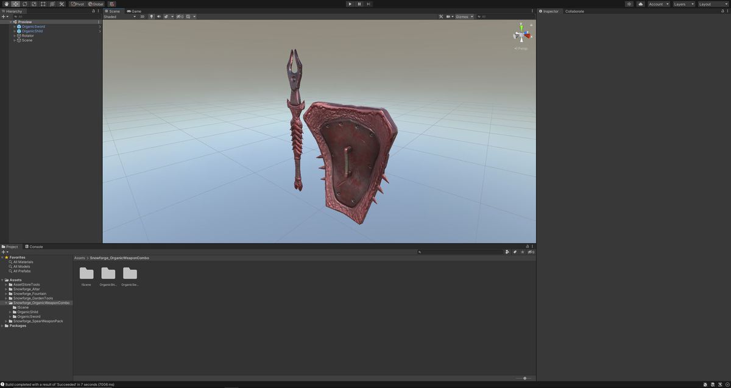Switch to the Game tab
731x388 pixels.
click(134, 11)
